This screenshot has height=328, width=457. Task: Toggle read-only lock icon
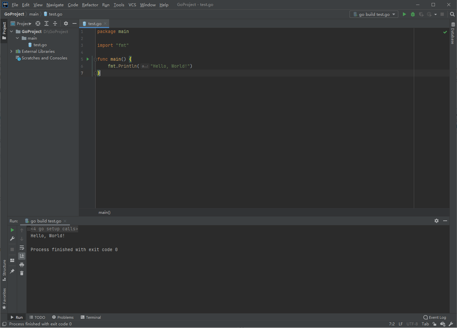click(x=435, y=324)
